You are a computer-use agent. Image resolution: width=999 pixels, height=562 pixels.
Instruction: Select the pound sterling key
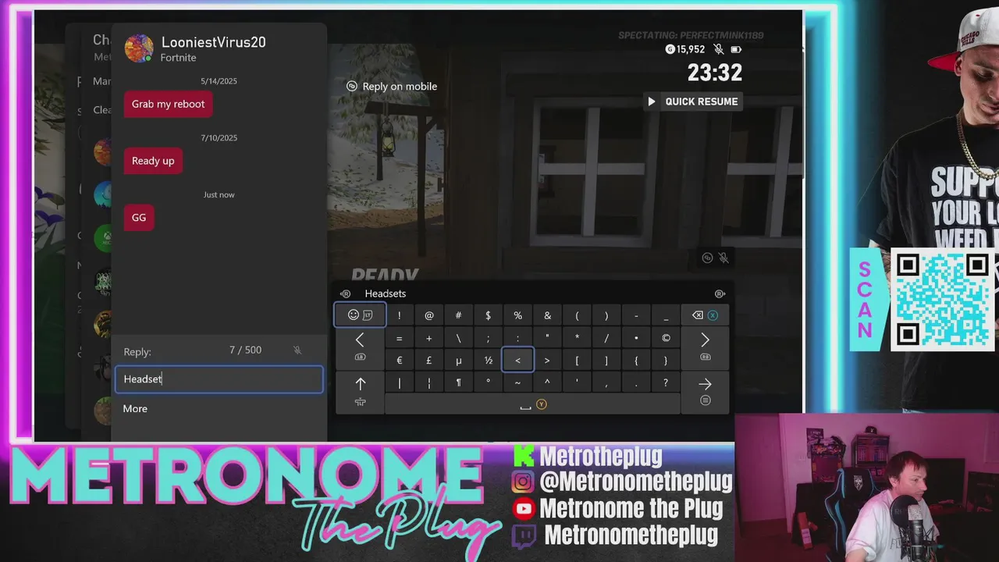click(428, 361)
